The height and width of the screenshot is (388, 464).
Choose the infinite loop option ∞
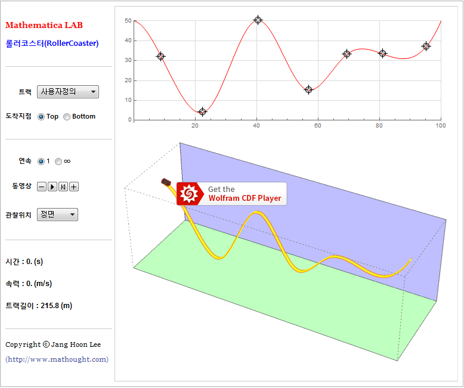coord(58,162)
